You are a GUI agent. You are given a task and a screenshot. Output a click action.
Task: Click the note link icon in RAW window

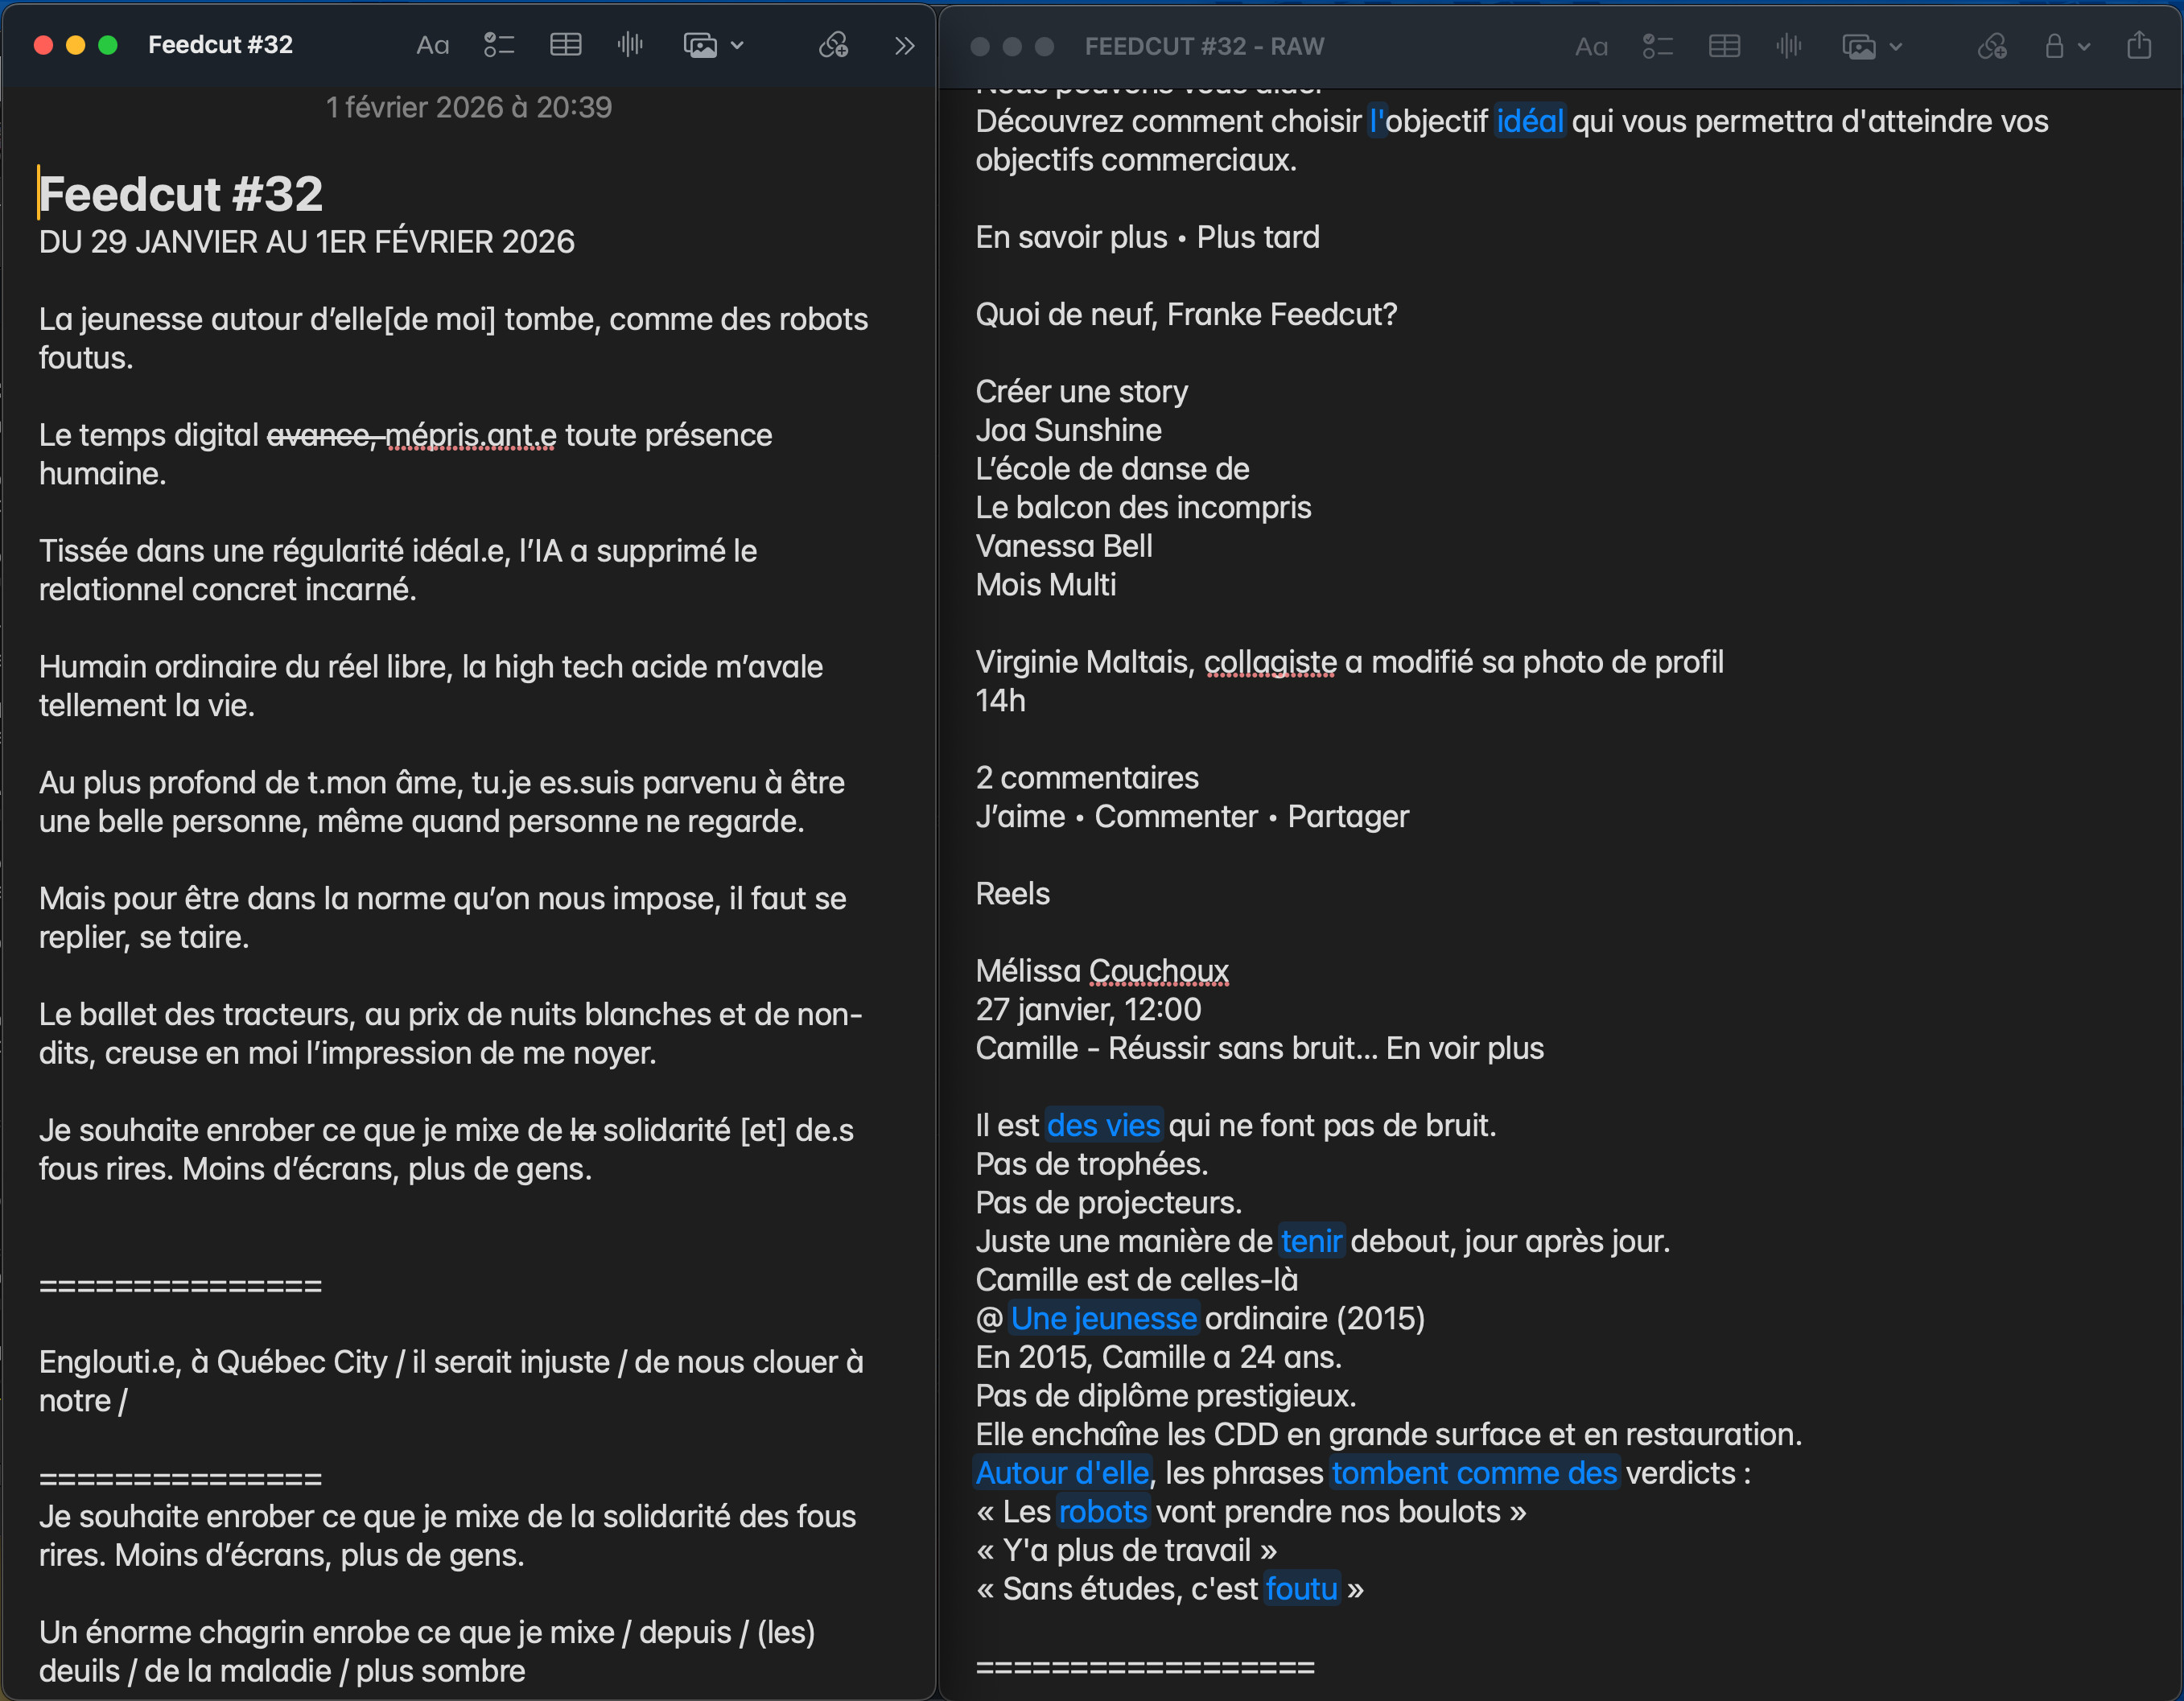[1992, 47]
